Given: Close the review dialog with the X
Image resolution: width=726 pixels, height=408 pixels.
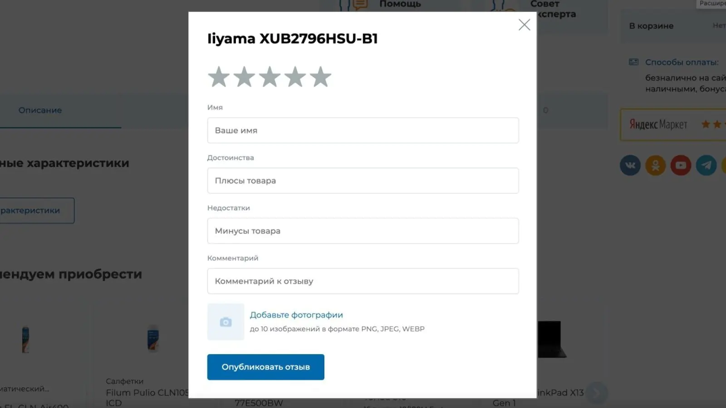Looking at the screenshot, I should point(524,24).
